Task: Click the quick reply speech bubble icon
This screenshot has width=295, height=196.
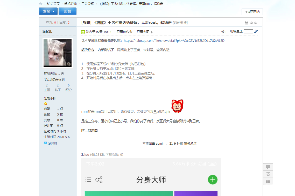Action: [x=268, y=167]
